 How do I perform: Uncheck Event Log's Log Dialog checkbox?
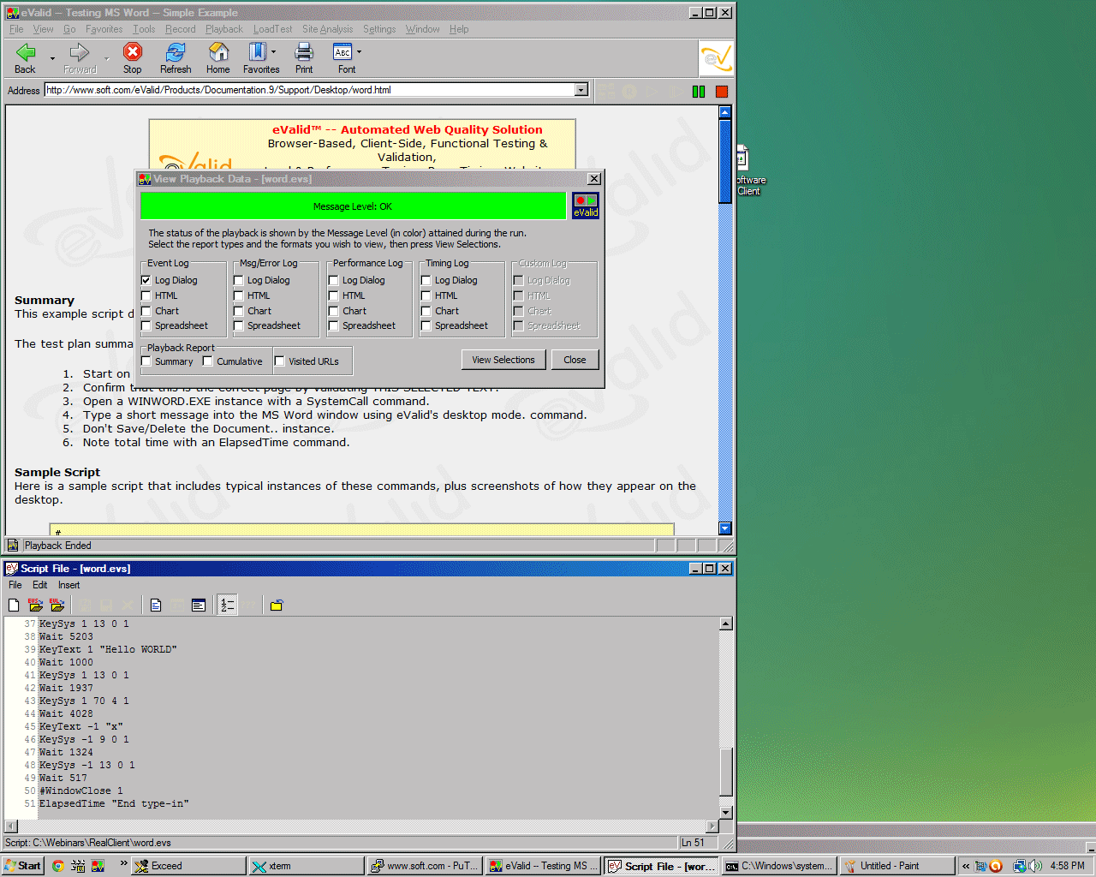pos(146,280)
